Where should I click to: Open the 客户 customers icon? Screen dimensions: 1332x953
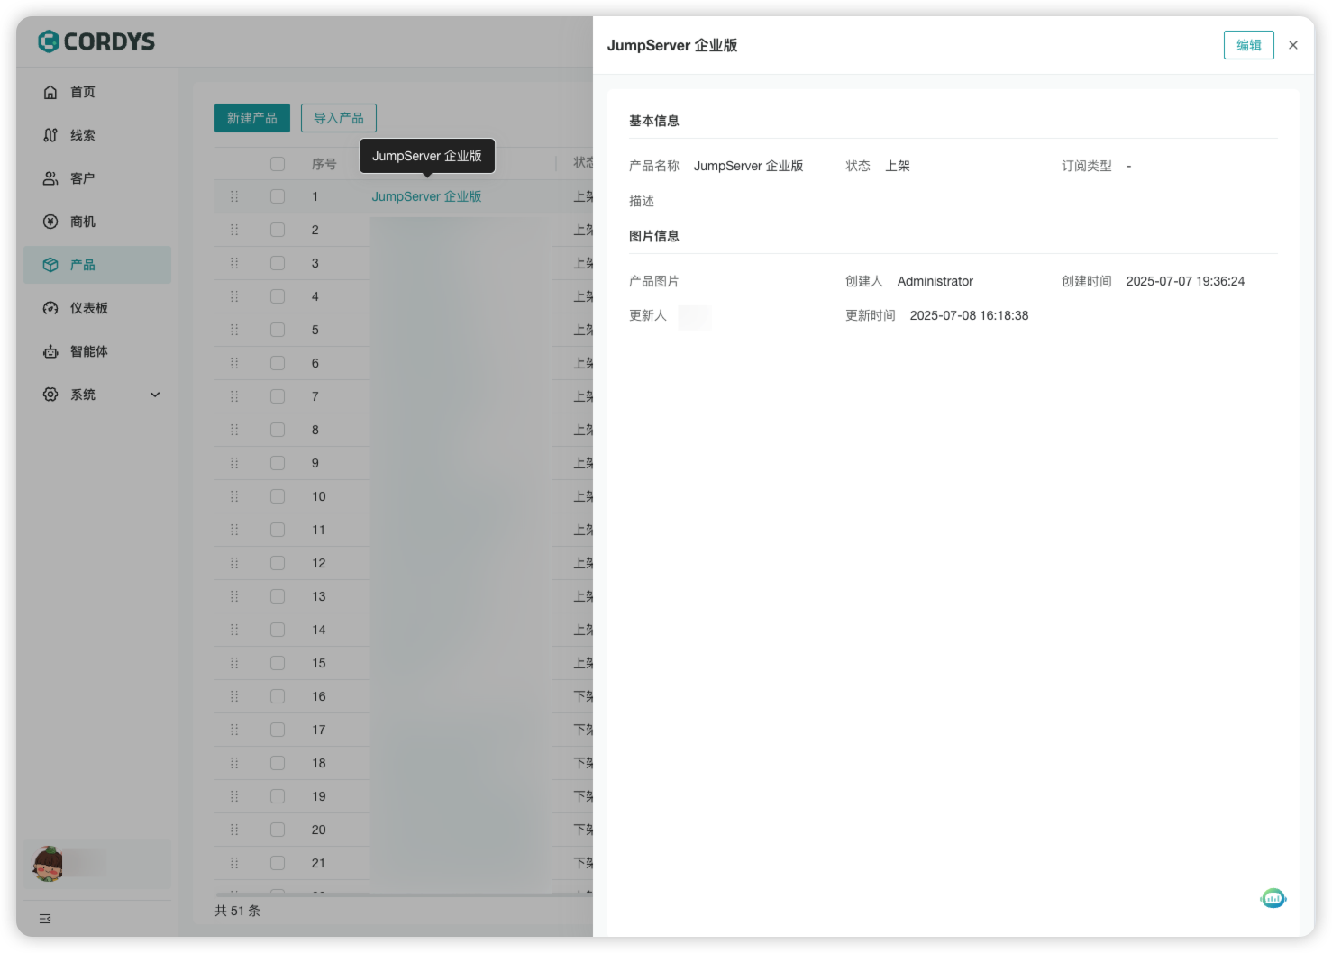[50, 177]
